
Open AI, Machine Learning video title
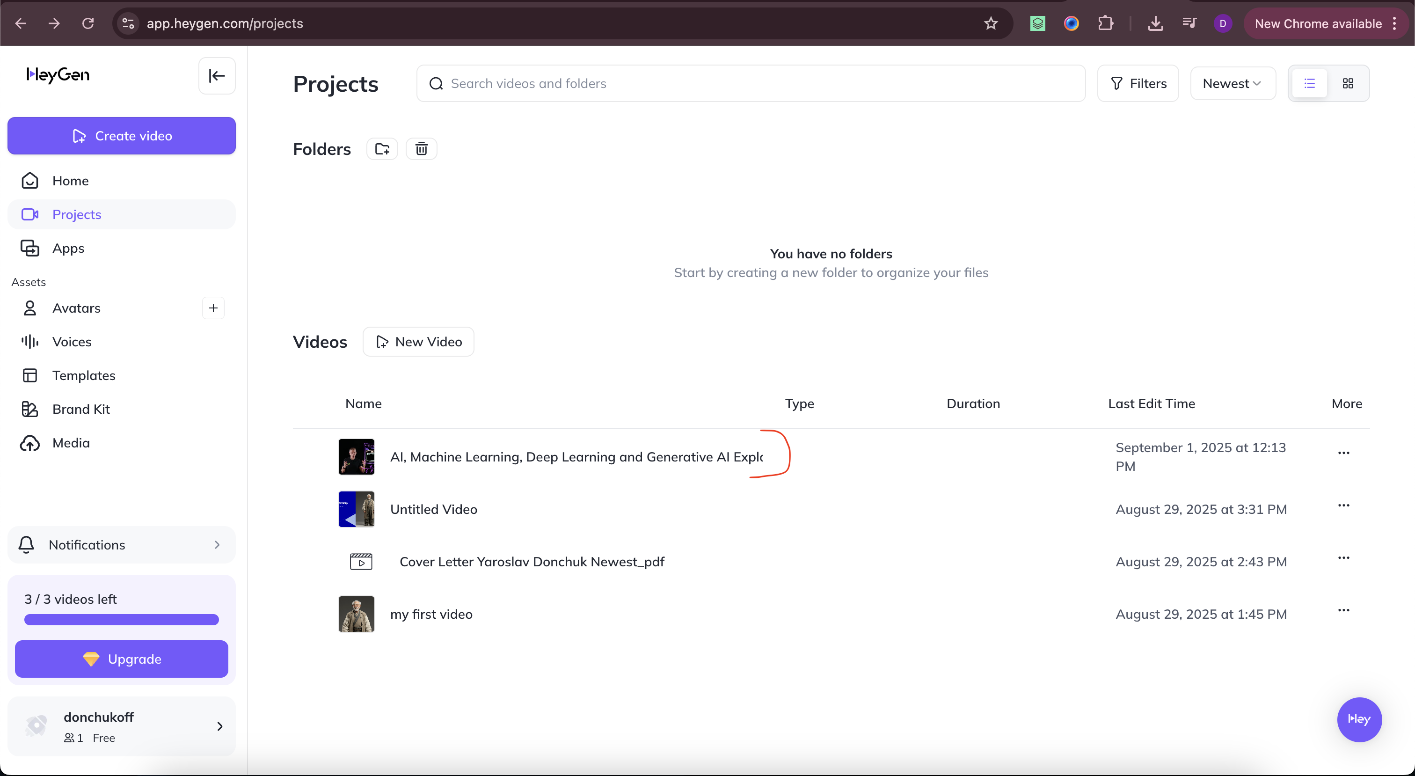[x=576, y=457]
